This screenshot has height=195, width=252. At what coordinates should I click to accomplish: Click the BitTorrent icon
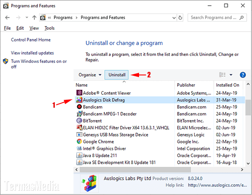pyautogui.click(x=79, y=120)
